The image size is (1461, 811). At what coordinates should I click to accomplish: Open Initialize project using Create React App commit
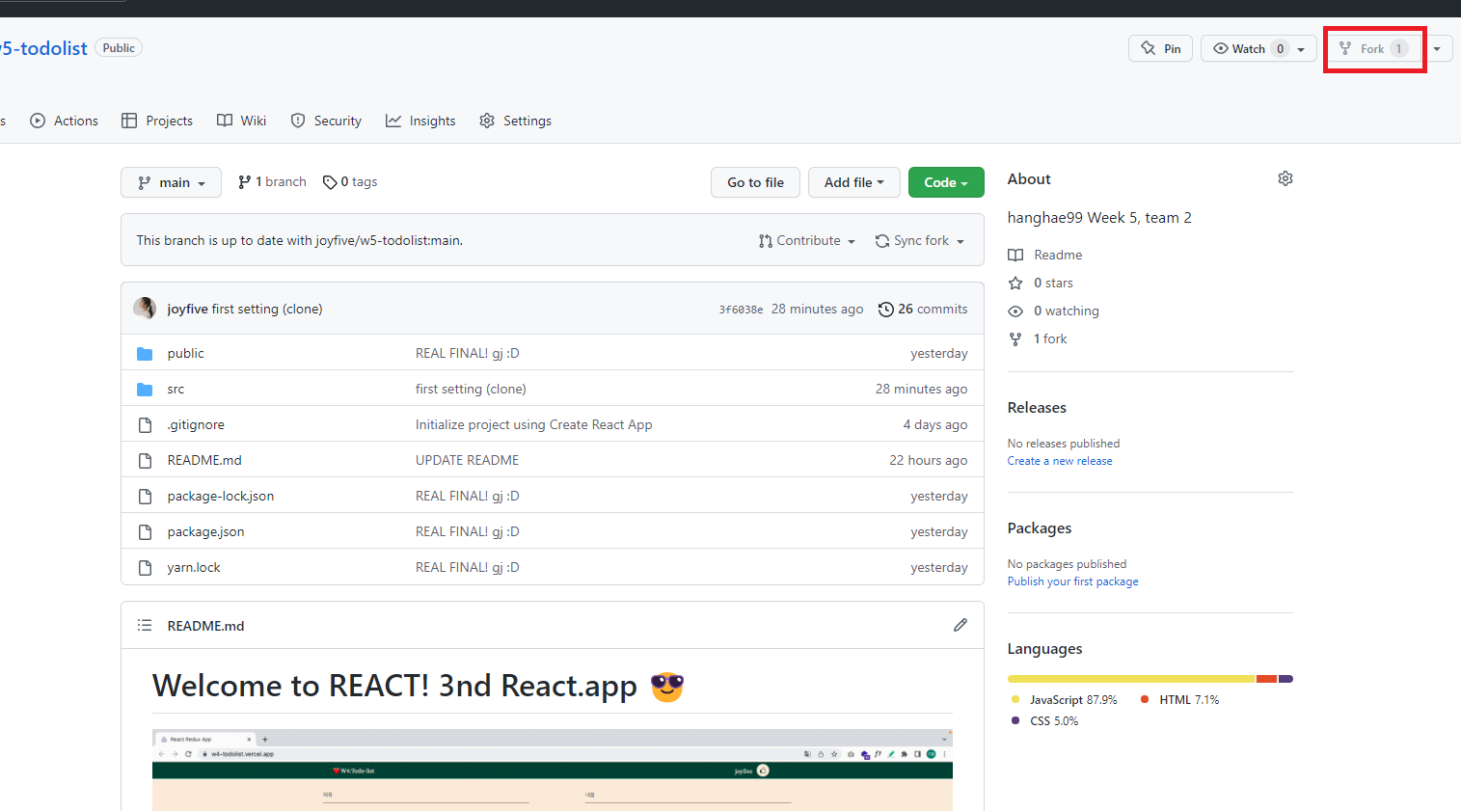coord(533,424)
